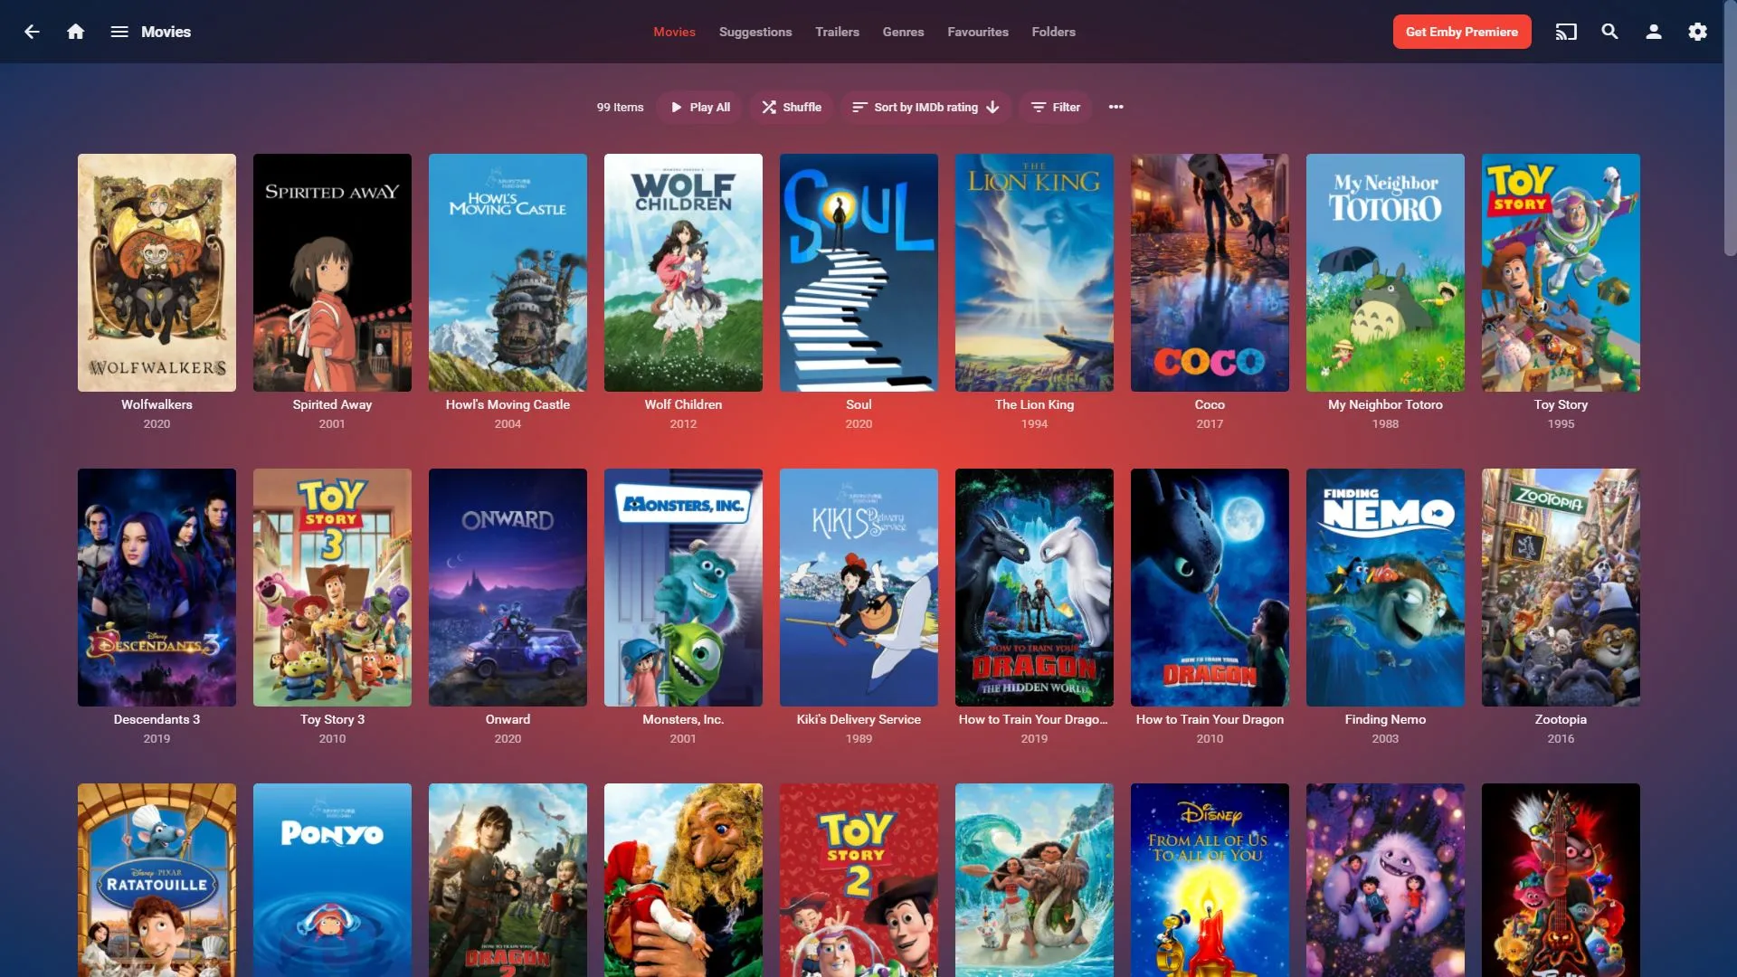Open the search magnifier icon
1737x977 pixels.
click(1609, 32)
